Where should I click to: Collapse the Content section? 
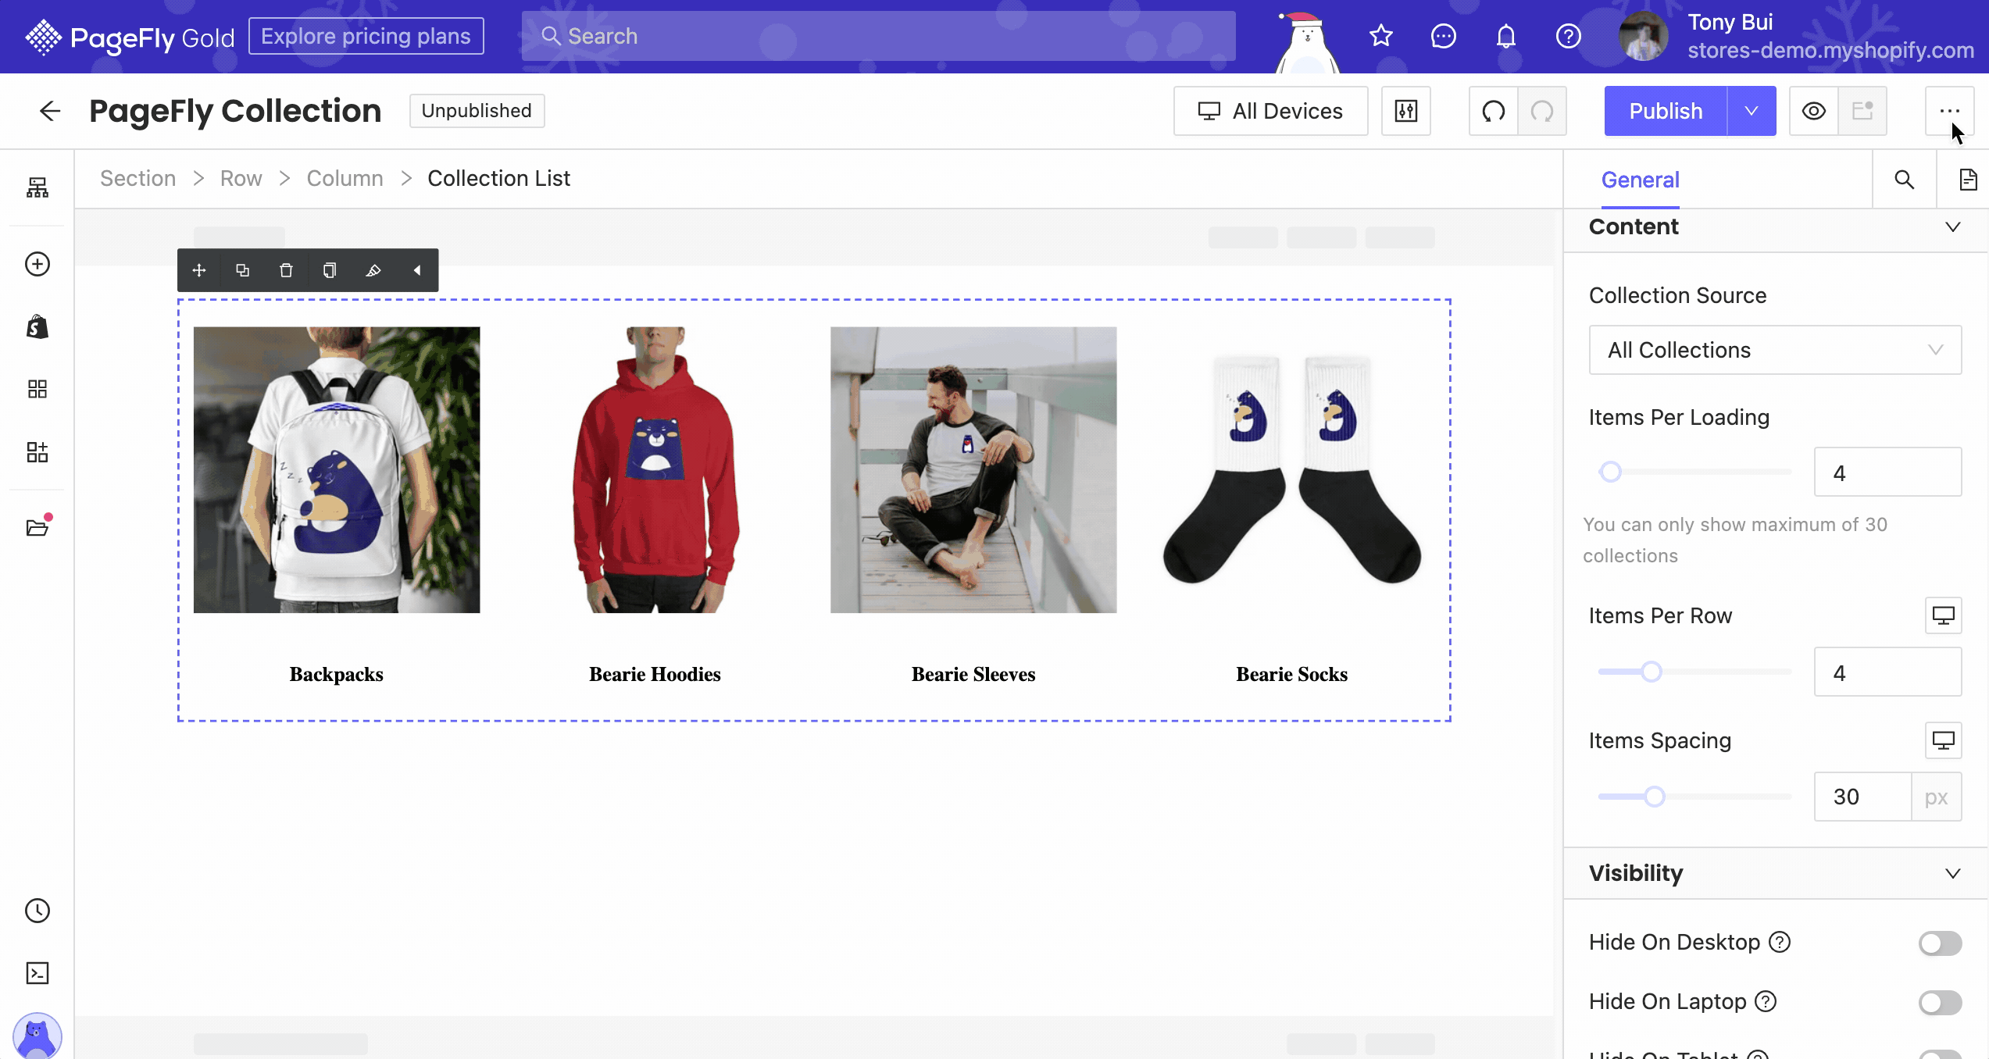1952,226
